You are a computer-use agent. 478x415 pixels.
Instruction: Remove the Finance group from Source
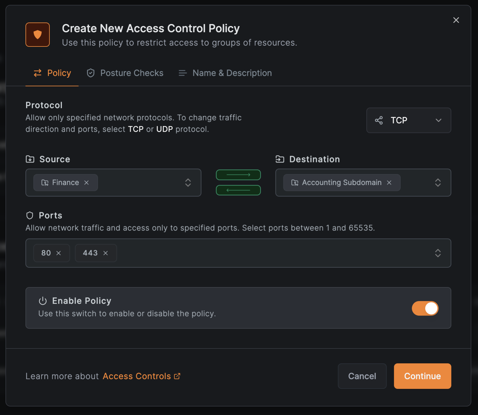(86, 182)
